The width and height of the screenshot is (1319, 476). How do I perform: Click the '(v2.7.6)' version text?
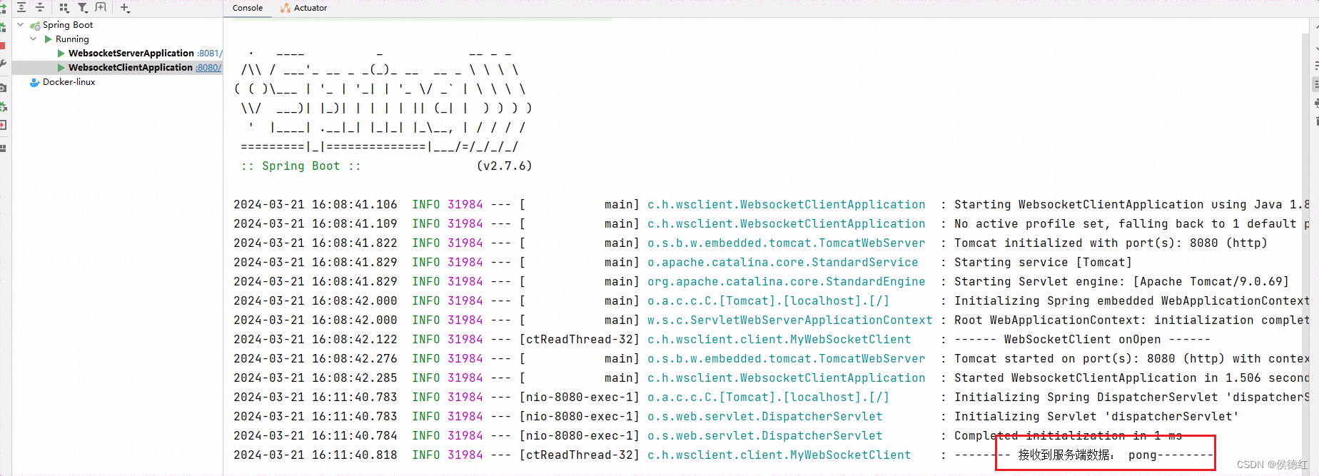click(504, 166)
